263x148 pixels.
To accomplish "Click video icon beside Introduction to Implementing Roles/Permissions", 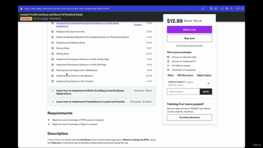I will (x=53, y=23).
